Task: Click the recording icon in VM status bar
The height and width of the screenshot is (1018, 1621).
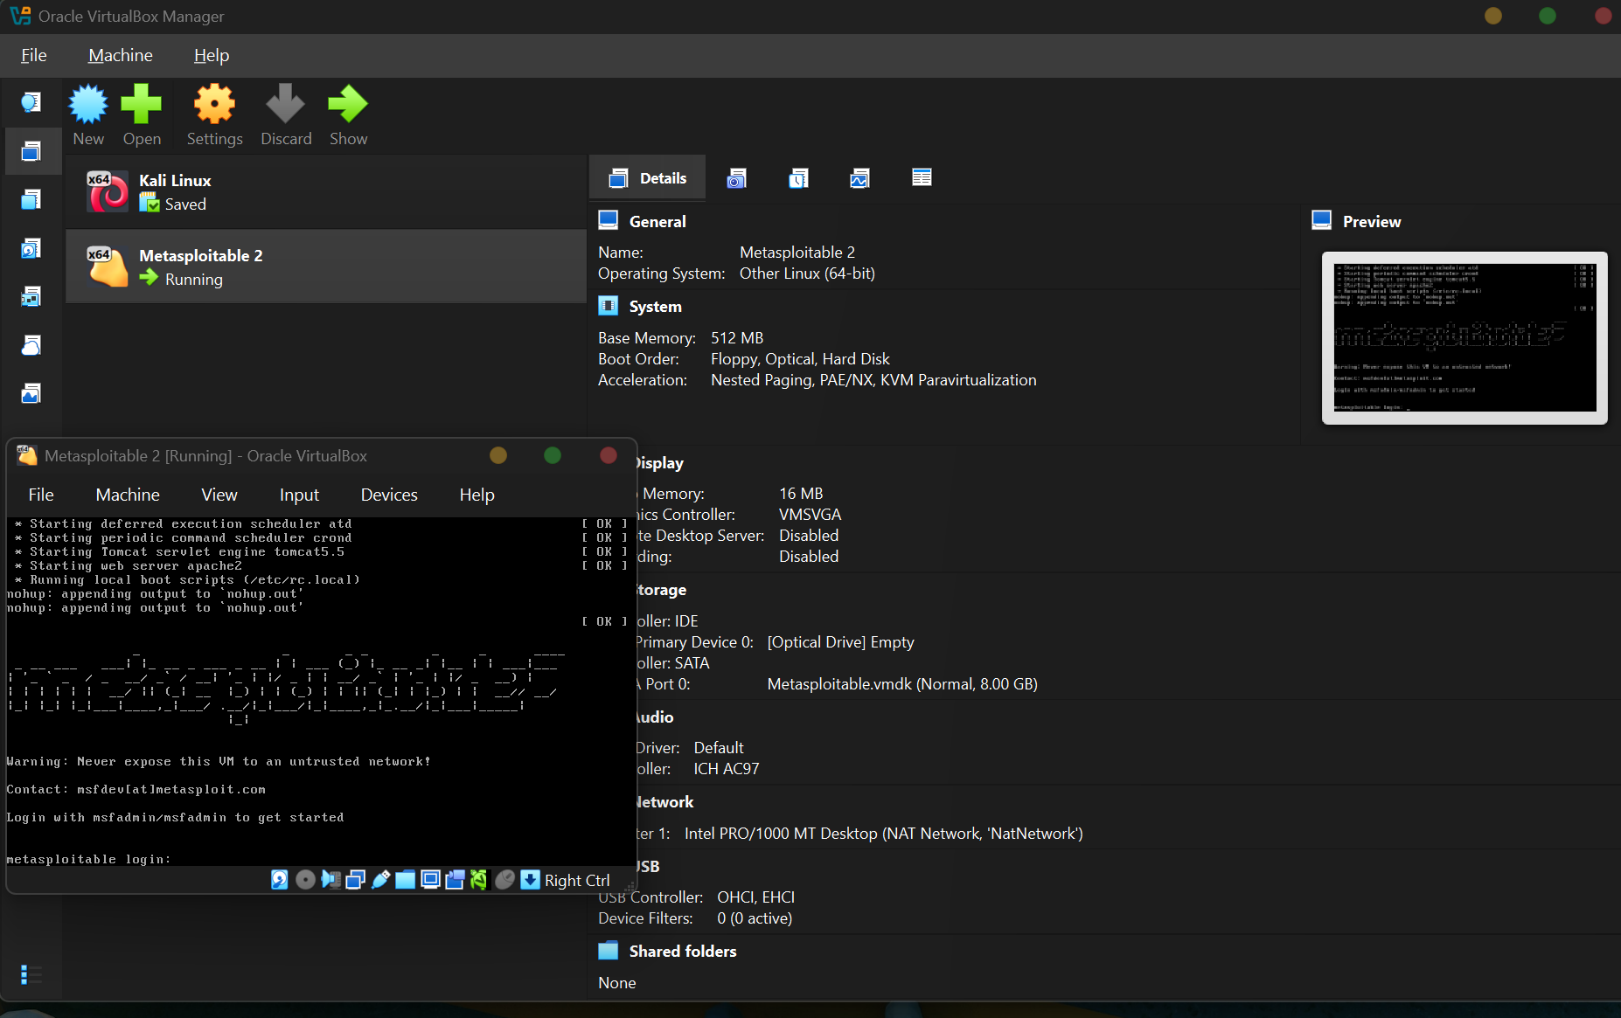Action: point(455,880)
